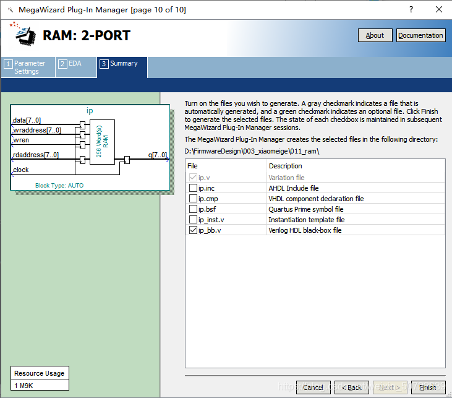The width and height of the screenshot is (452, 398).
Task: Click the step 2 number box
Action: pyautogui.click(x=62, y=64)
